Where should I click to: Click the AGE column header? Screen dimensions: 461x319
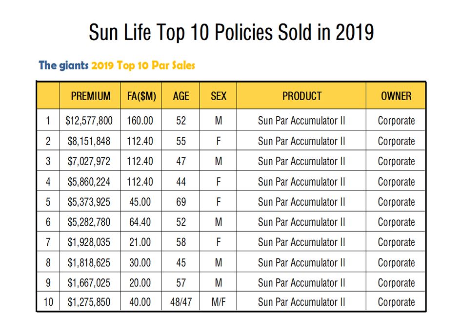coord(180,96)
